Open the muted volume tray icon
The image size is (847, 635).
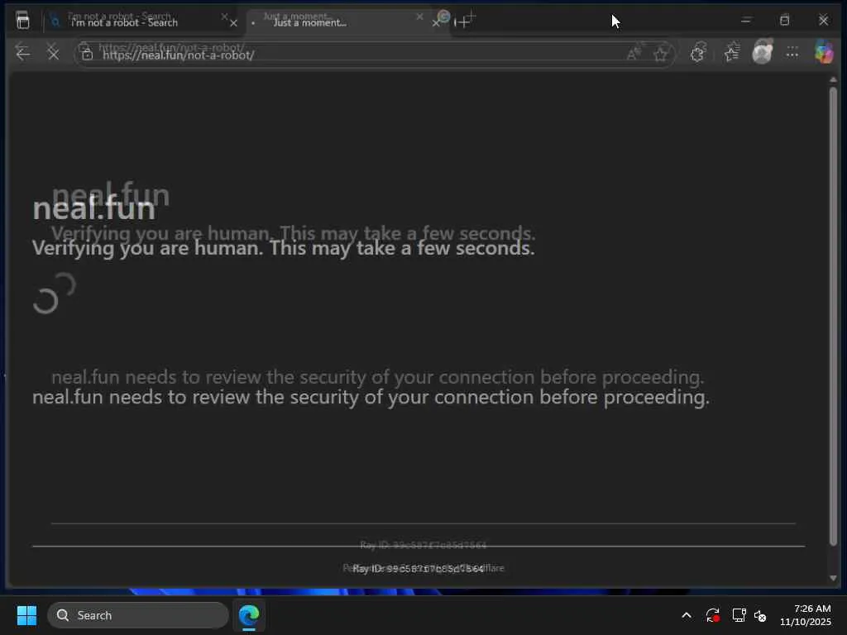760,615
